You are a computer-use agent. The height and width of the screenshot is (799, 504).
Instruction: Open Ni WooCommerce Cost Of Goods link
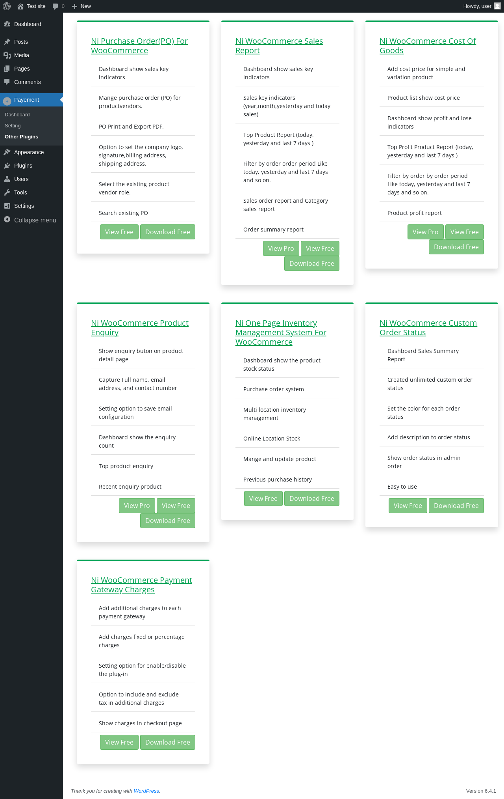point(428,46)
